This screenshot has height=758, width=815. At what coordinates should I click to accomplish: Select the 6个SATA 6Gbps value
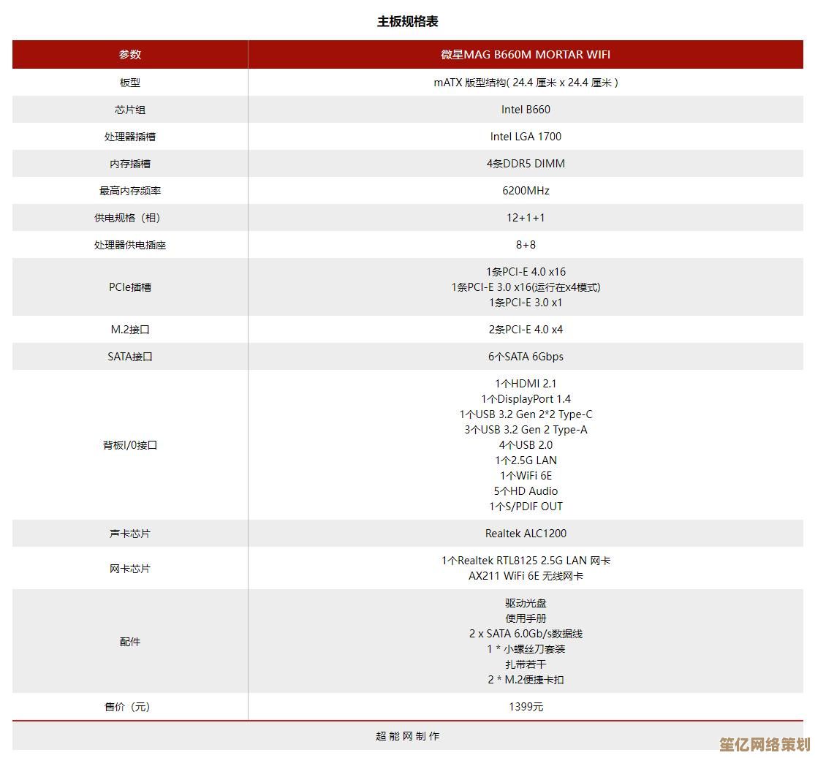pos(525,357)
